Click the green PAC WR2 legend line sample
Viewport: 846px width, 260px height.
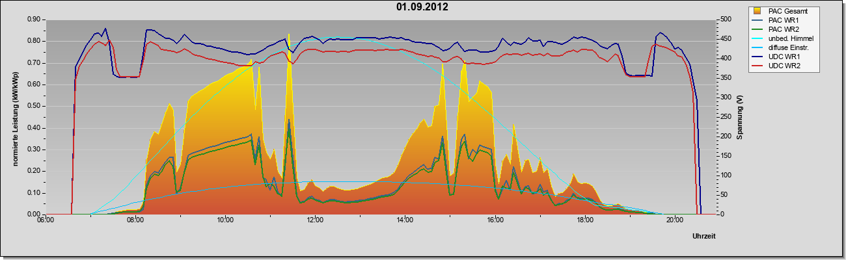click(757, 29)
